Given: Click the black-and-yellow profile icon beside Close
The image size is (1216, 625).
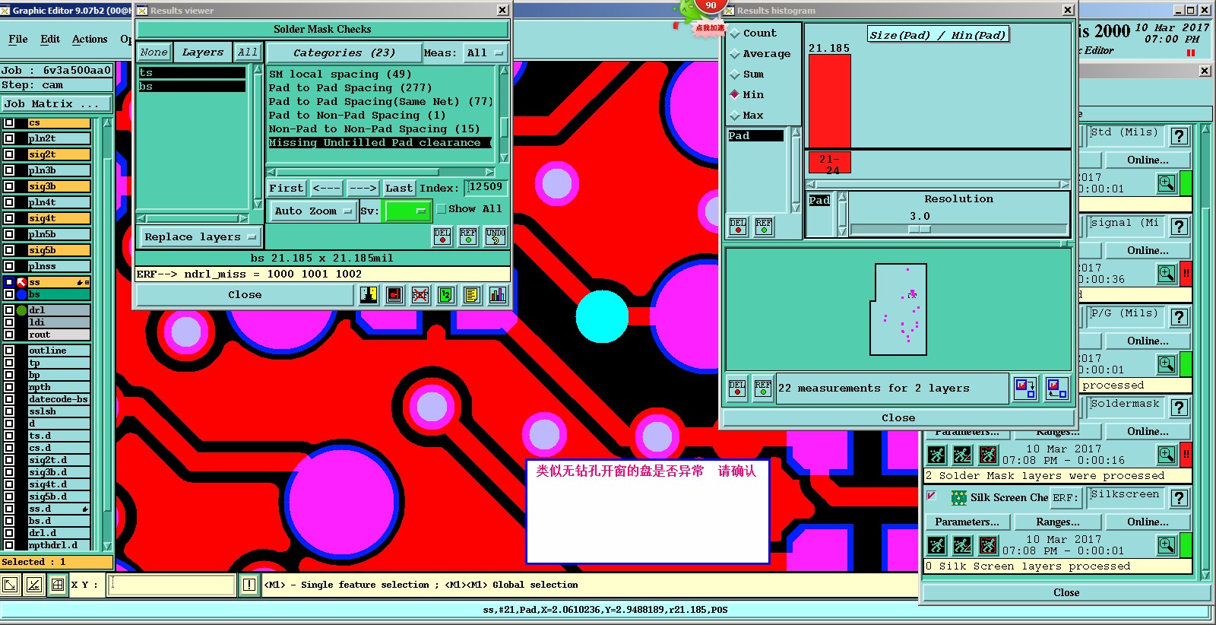Looking at the screenshot, I should (369, 295).
